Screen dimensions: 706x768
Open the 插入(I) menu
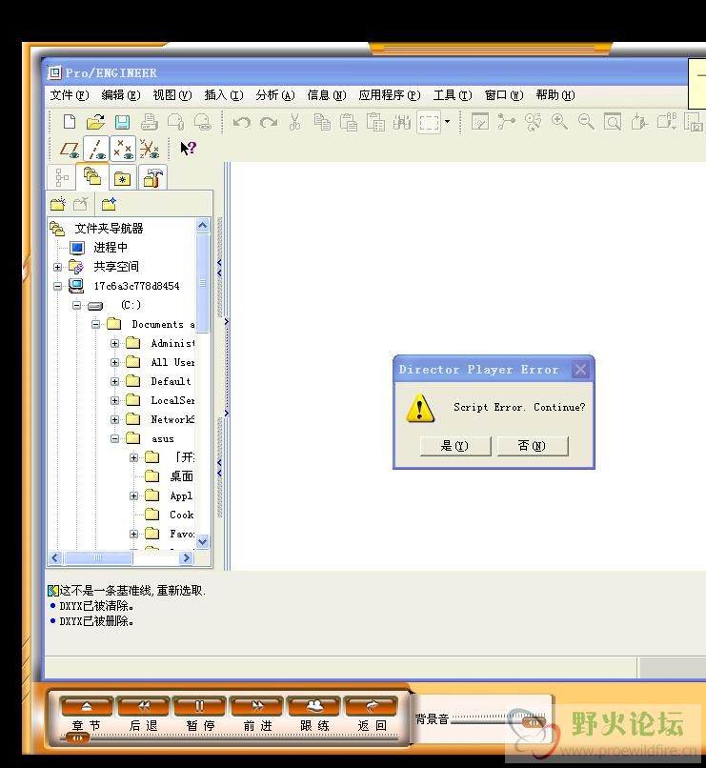coord(224,95)
